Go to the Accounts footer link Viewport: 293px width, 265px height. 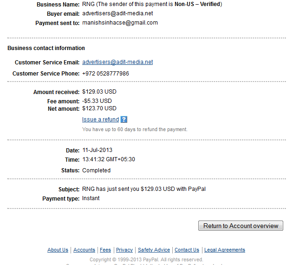(84, 250)
